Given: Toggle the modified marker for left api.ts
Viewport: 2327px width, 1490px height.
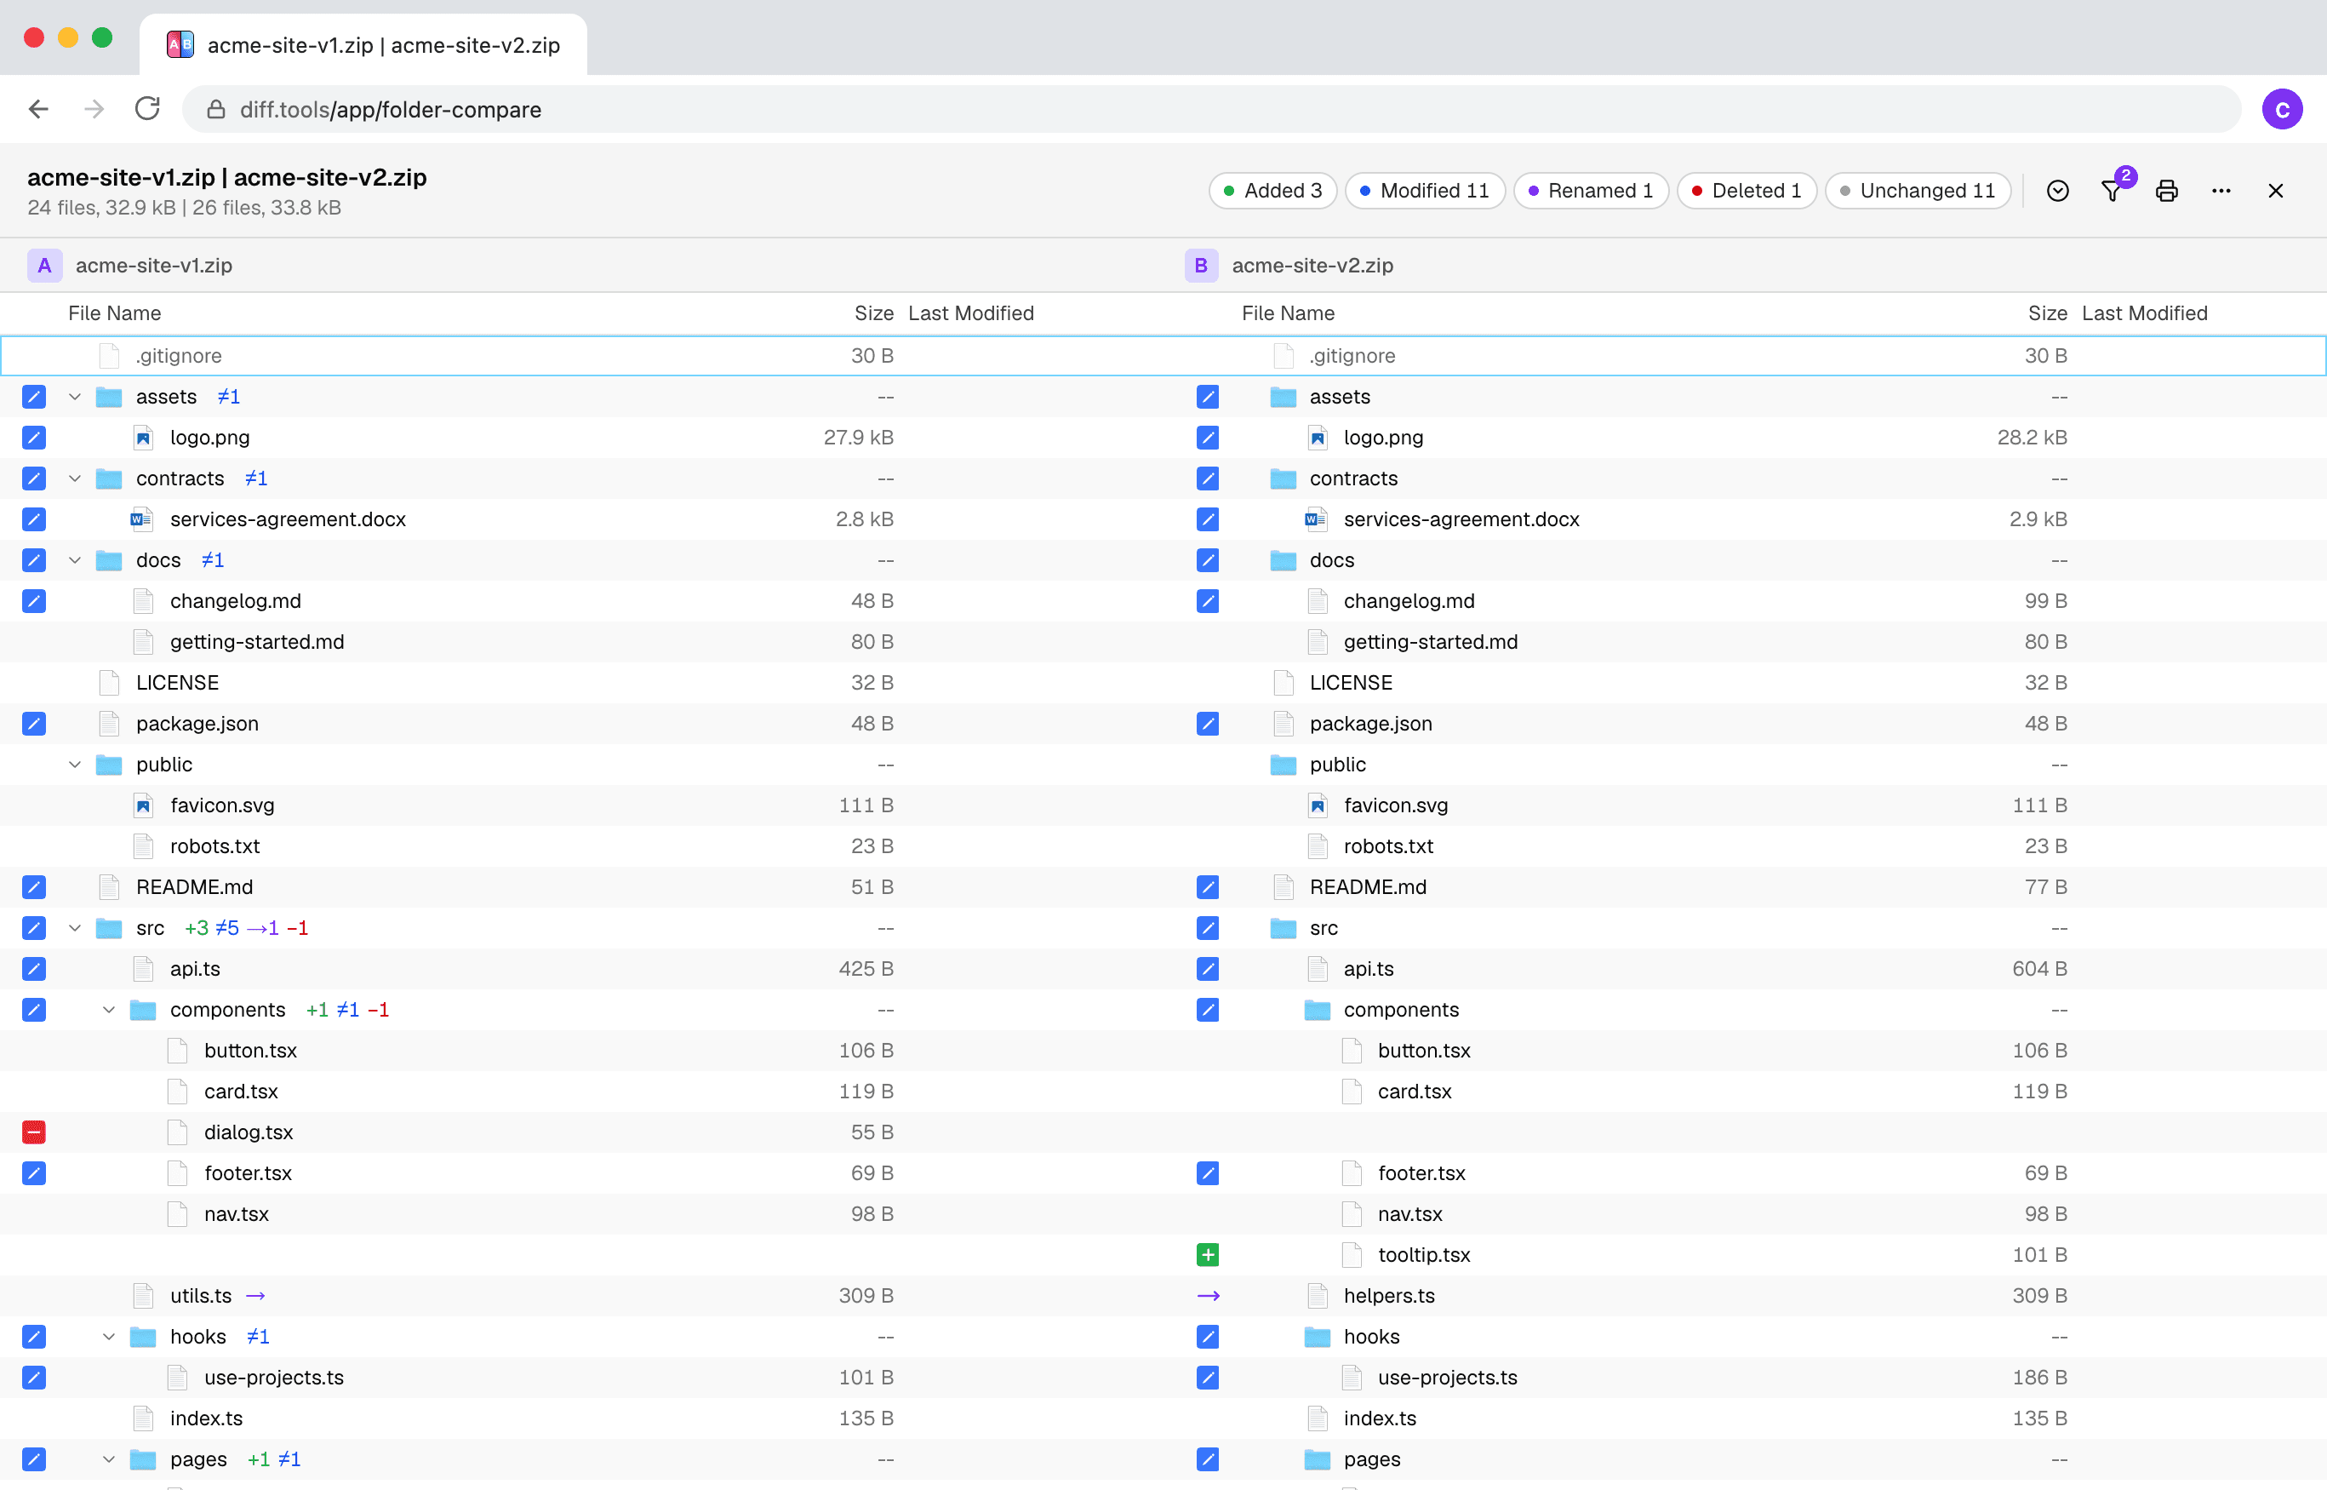Looking at the screenshot, I should pyautogui.click(x=34, y=969).
